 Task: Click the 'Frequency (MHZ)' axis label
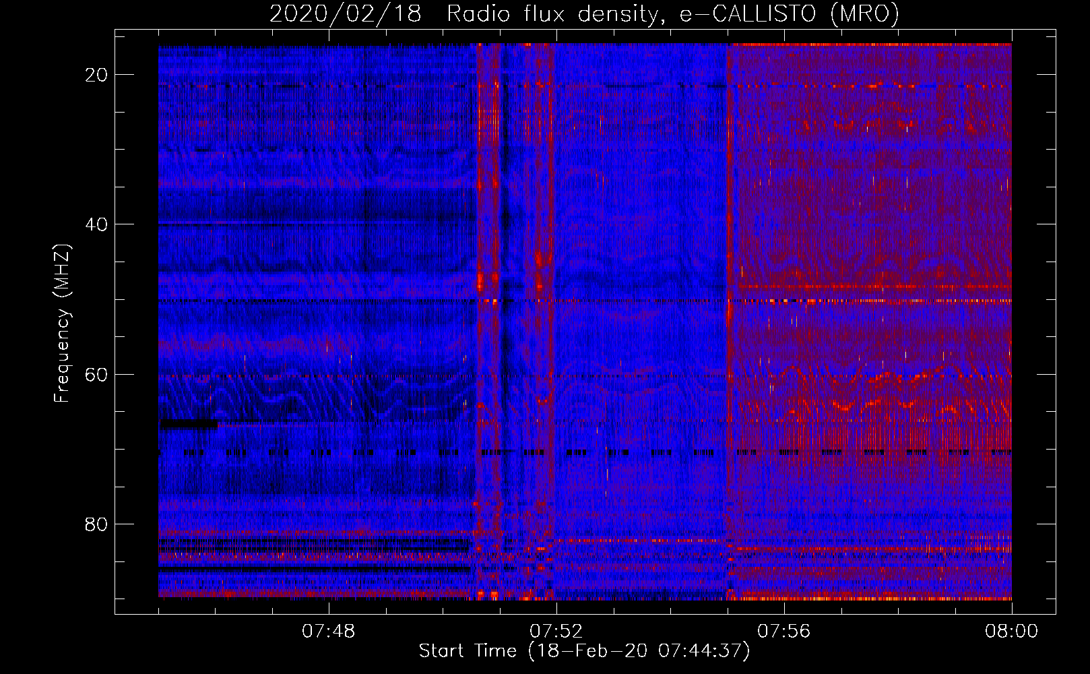[62, 323]
